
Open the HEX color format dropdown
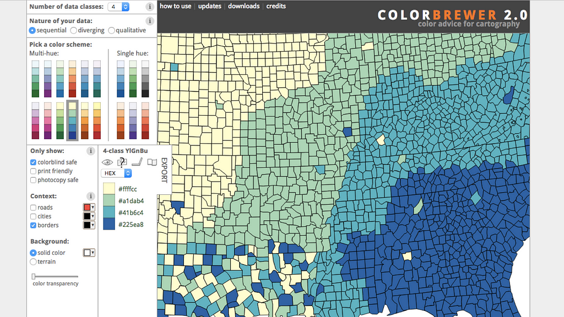pos(116,173)
